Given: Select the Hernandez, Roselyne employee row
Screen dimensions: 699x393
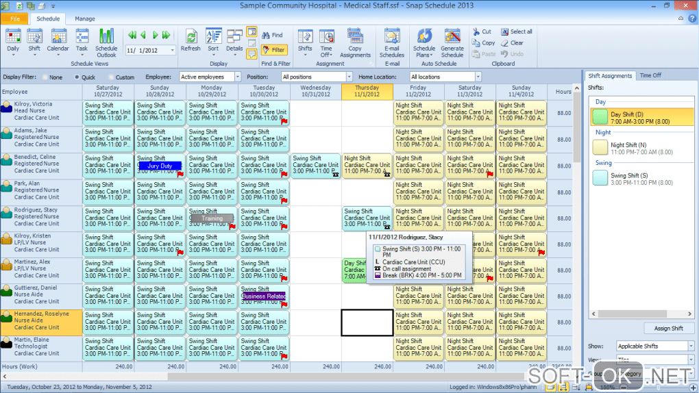Looking at the screenshot, I should 41,322.
